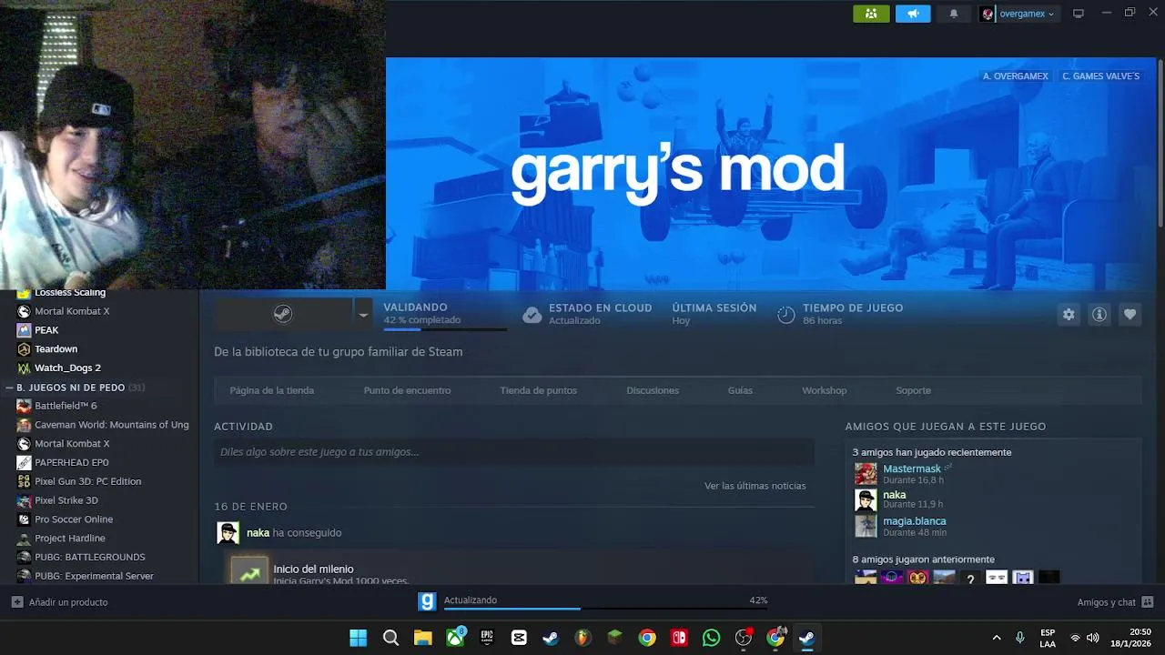This screenshot has width=1165, height=655.
Task: Click the plus icon for Añadir un producto
Action: 17,602
